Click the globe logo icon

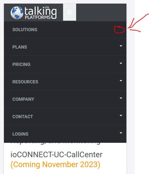coord(17,13)
